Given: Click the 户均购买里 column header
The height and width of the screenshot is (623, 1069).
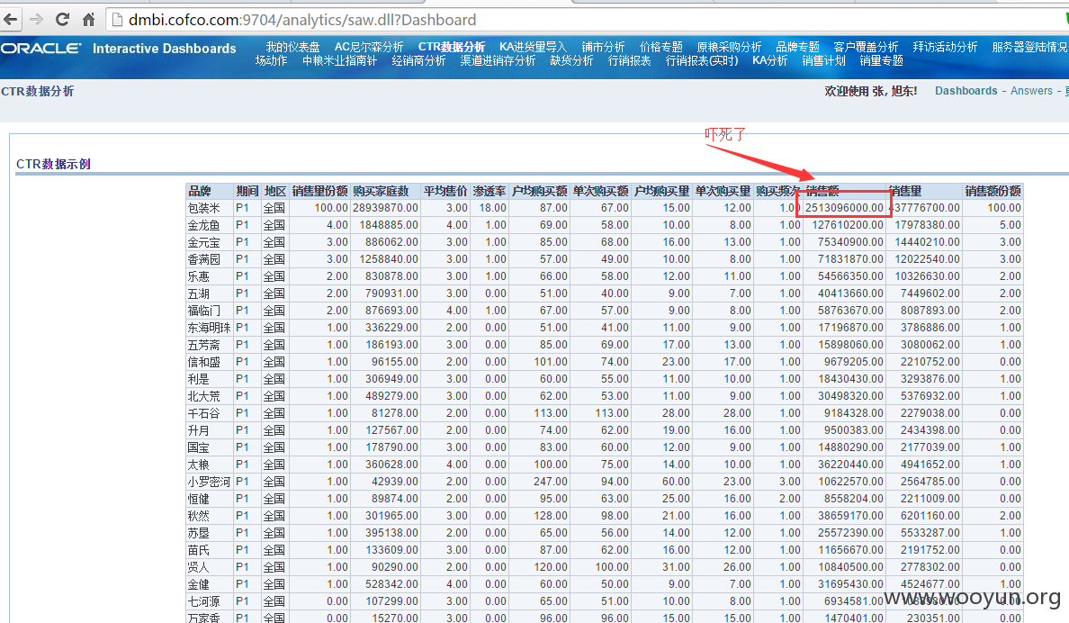Looking at the screenshot, I should point(662,191).
